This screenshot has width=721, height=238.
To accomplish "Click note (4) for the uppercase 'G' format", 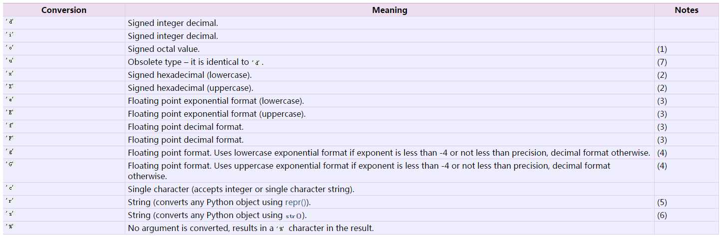I will [662, 166].
